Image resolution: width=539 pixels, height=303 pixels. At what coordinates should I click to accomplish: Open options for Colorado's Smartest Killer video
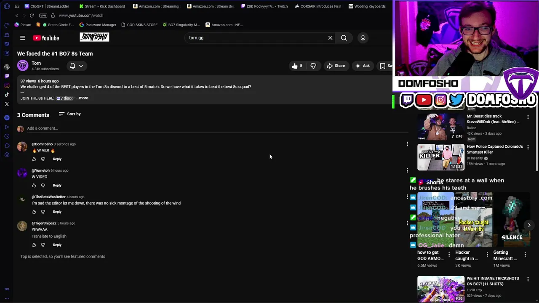[x=528, y=147]
